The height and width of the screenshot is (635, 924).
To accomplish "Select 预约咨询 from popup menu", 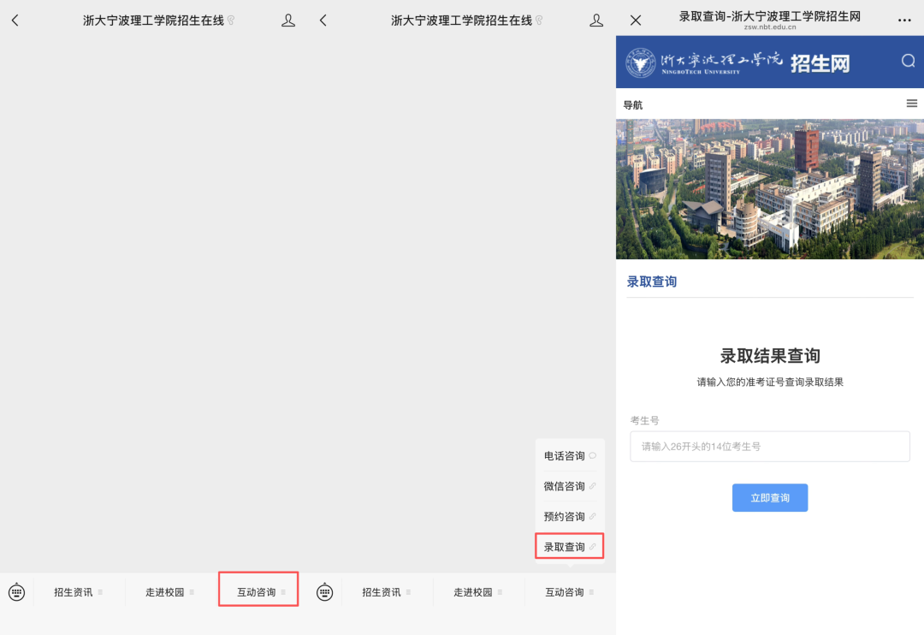I will [570, 517].
